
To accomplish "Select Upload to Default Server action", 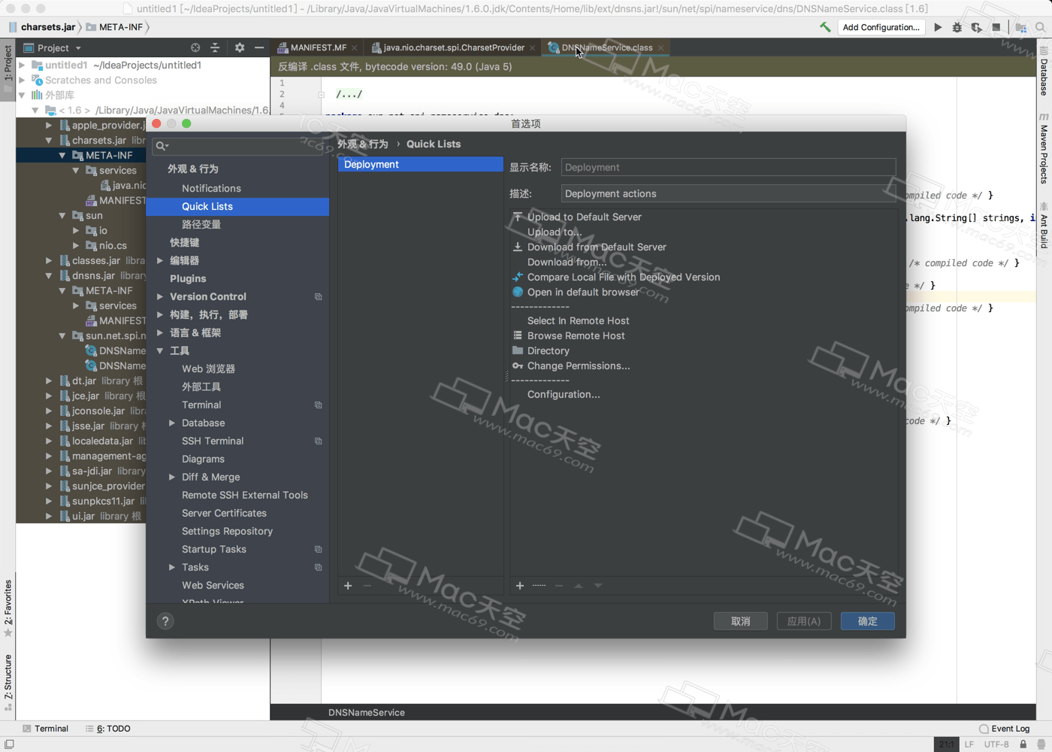I will pos(584,217).
